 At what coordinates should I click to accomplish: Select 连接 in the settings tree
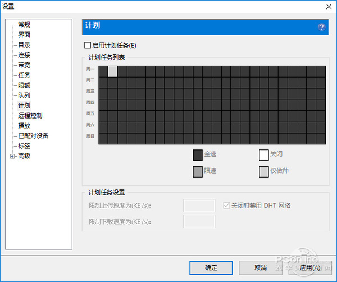tap(24, 55)
